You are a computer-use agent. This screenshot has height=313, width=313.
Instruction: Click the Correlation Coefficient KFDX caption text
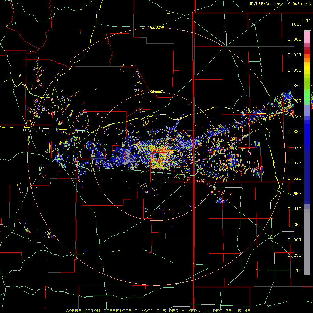(158, 311)
